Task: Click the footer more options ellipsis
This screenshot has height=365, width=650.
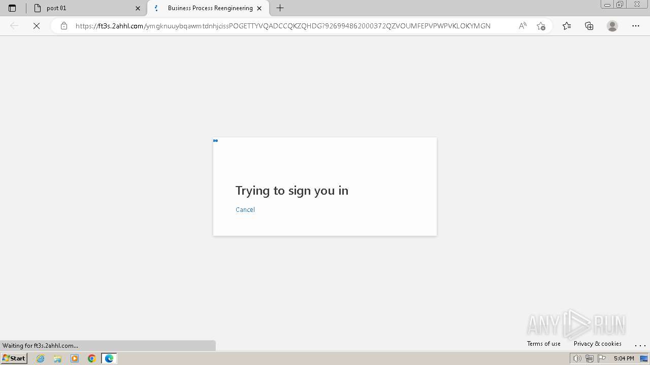Action: pyautogui.click(x=640, y=345)
